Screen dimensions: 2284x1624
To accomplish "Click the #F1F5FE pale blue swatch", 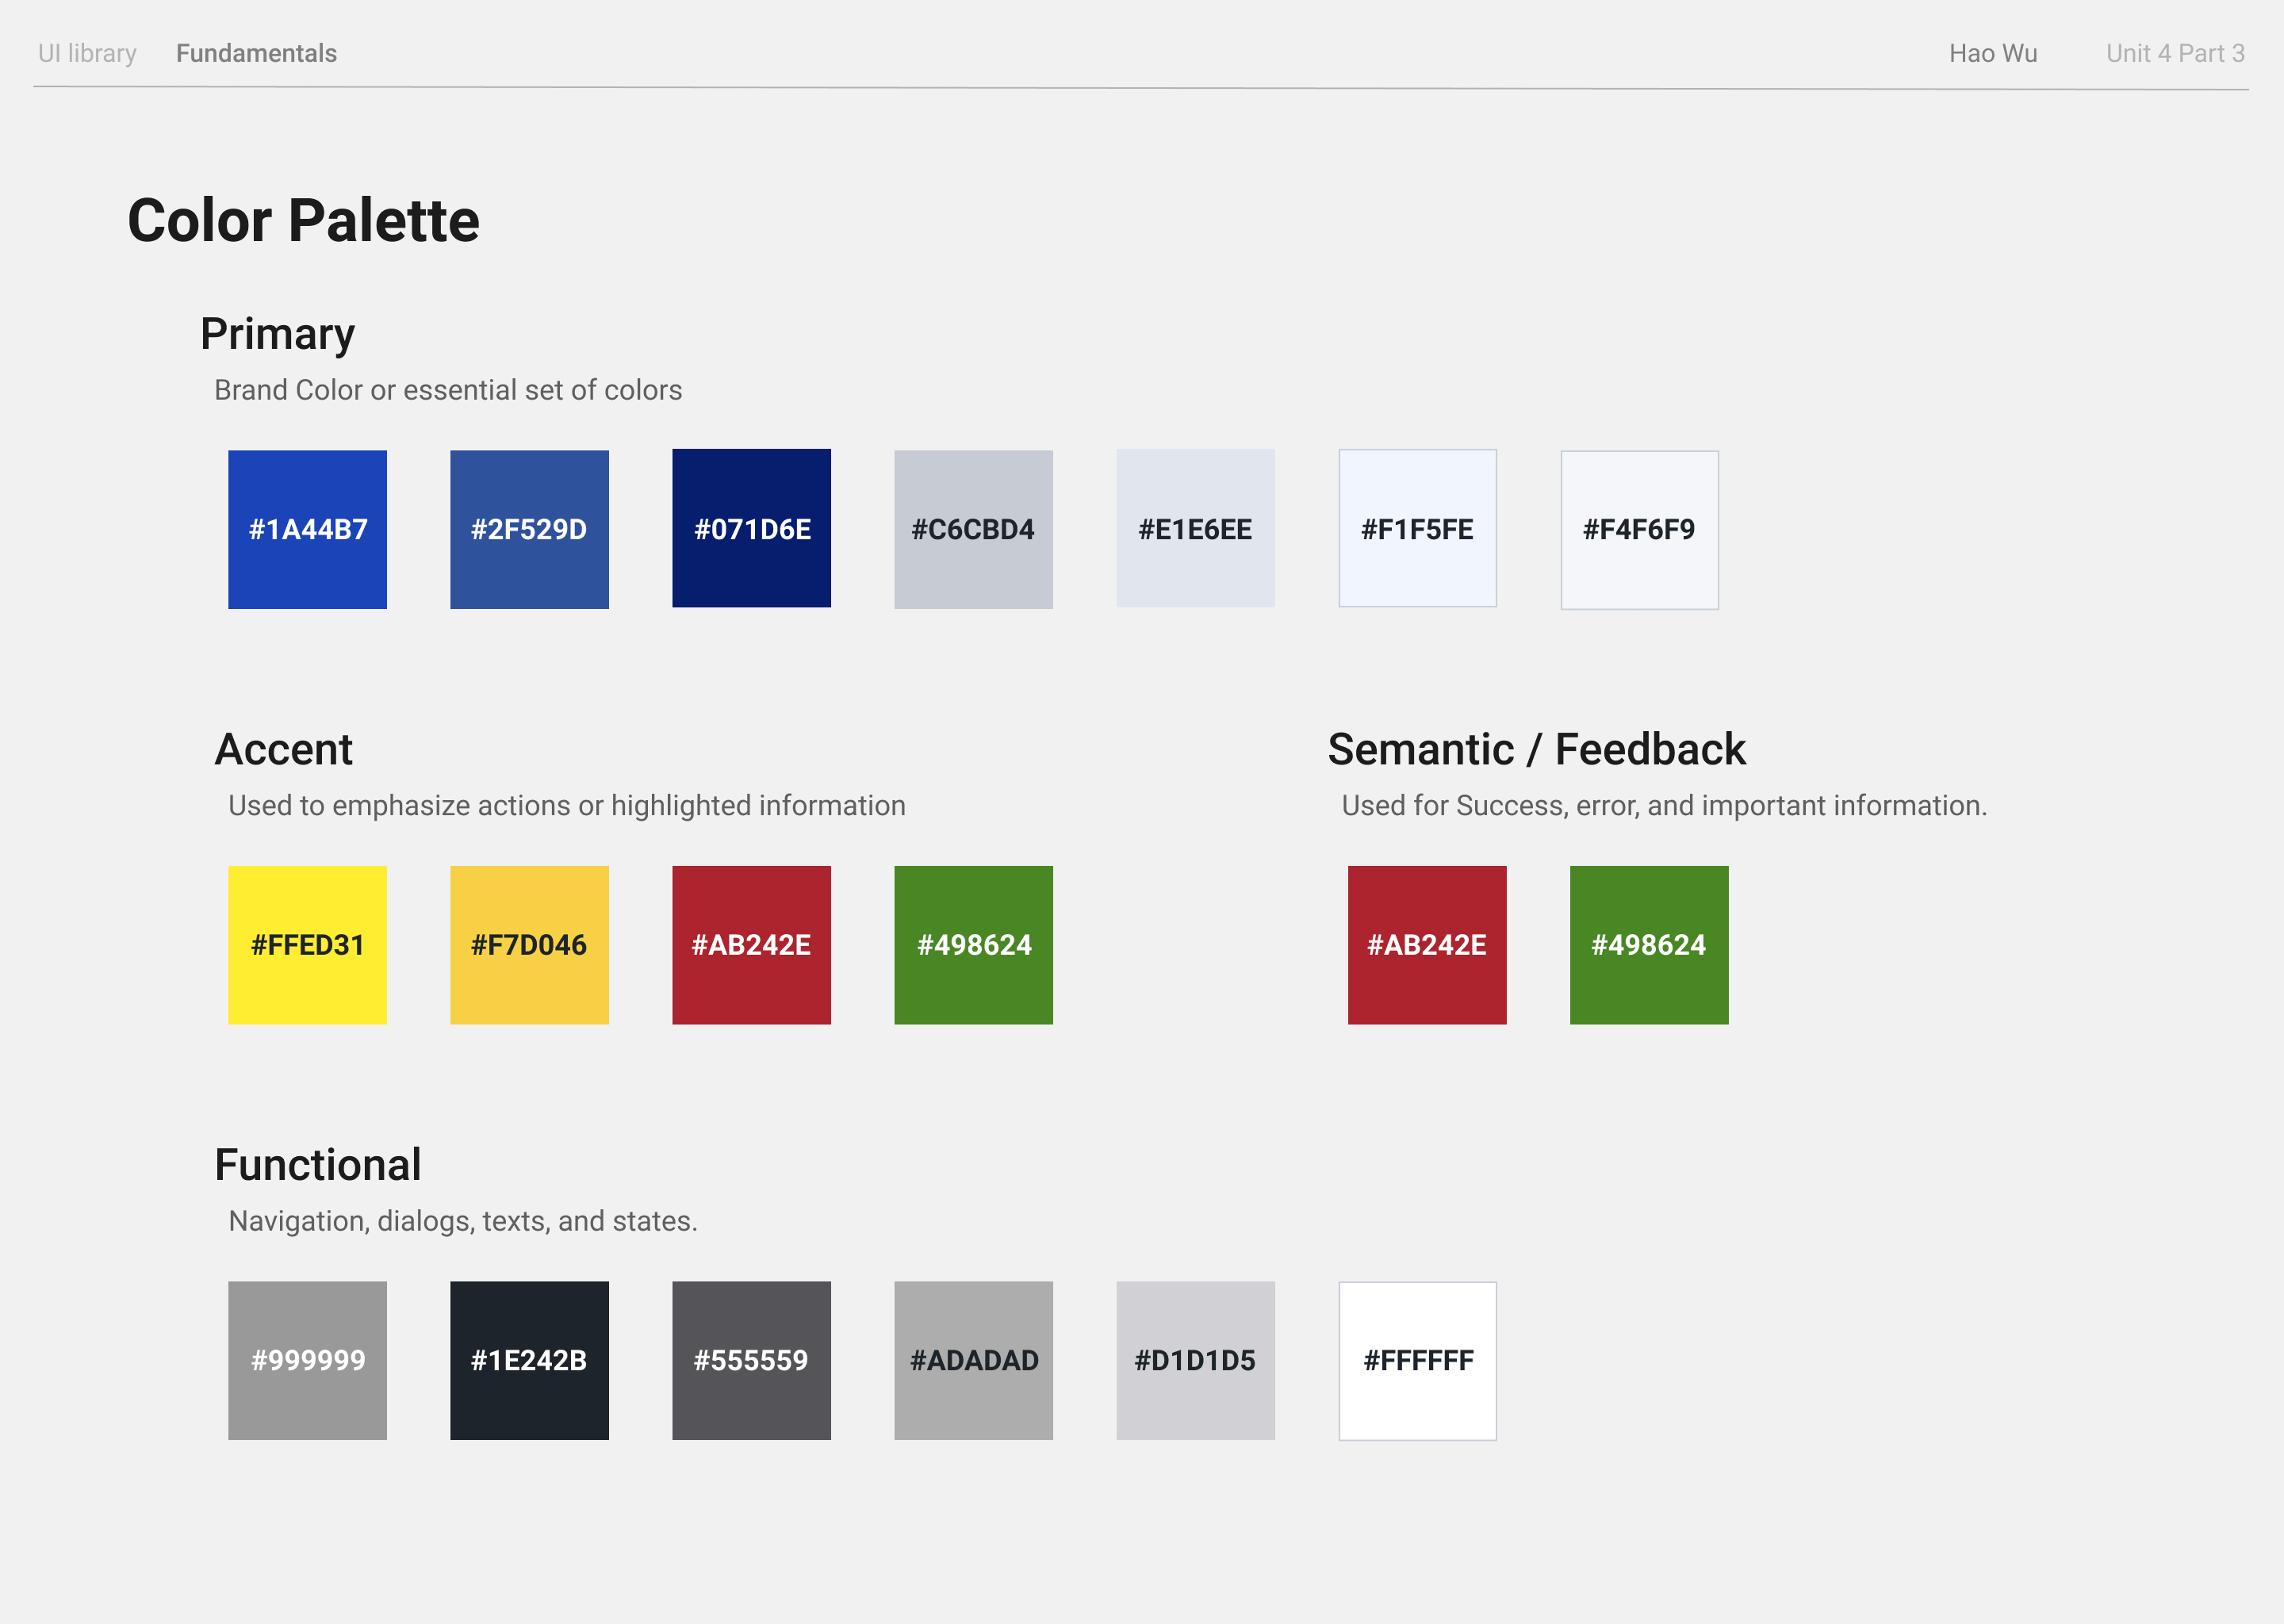I will click(1417, 528).
